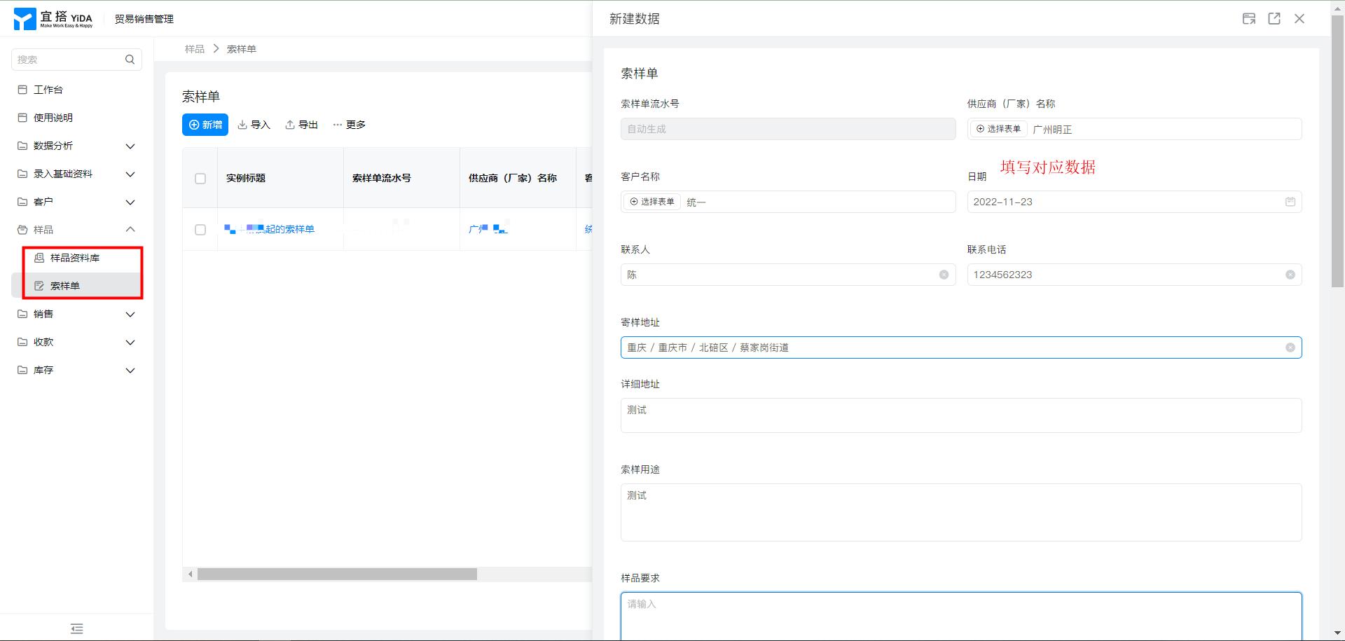Clear the 联系电话 field content

[x=1290, y=275]
